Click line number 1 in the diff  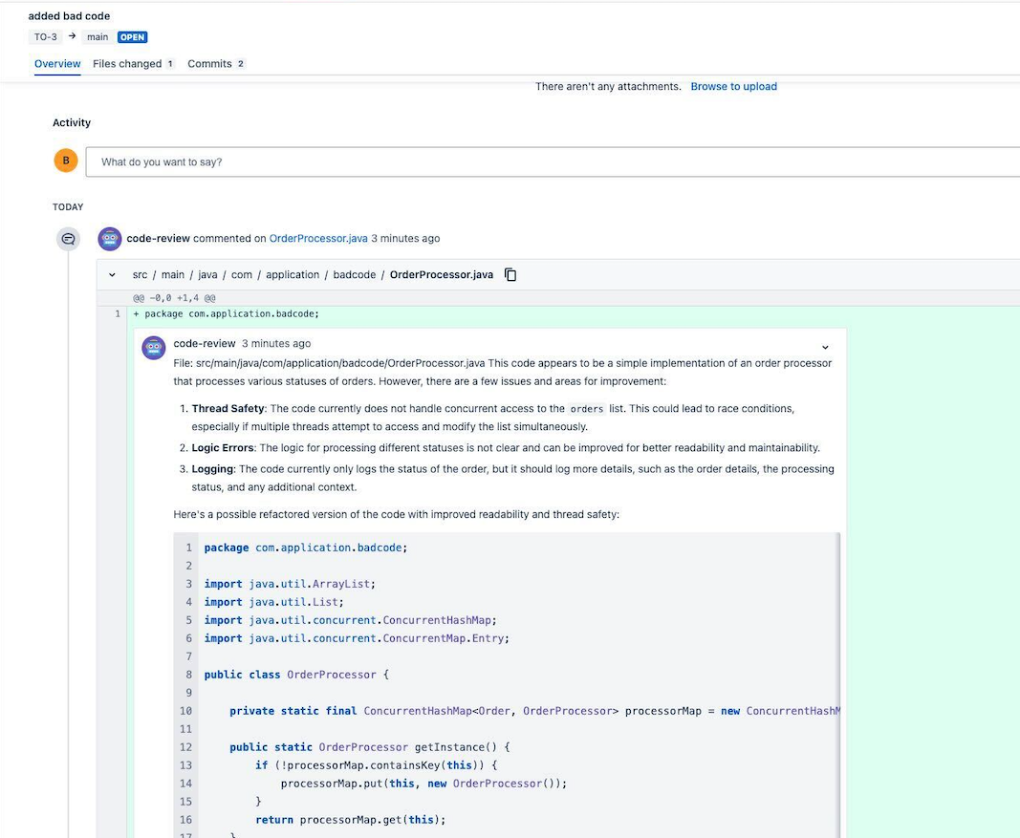coord(117,312)
